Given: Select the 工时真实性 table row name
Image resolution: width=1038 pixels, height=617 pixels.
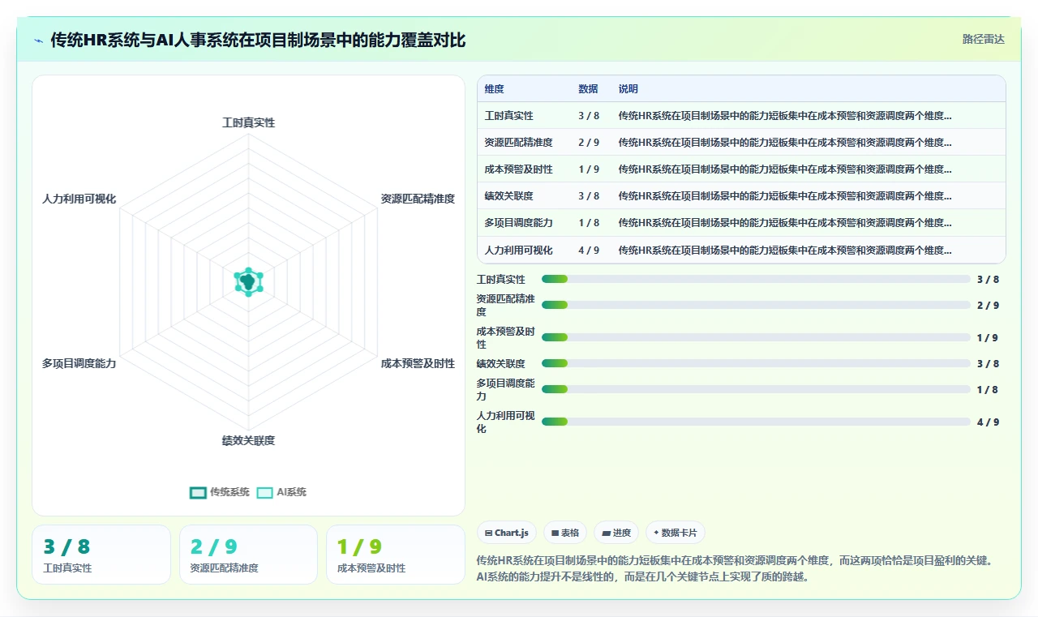Looking at the screenshot, I should (x=509, y=116).
